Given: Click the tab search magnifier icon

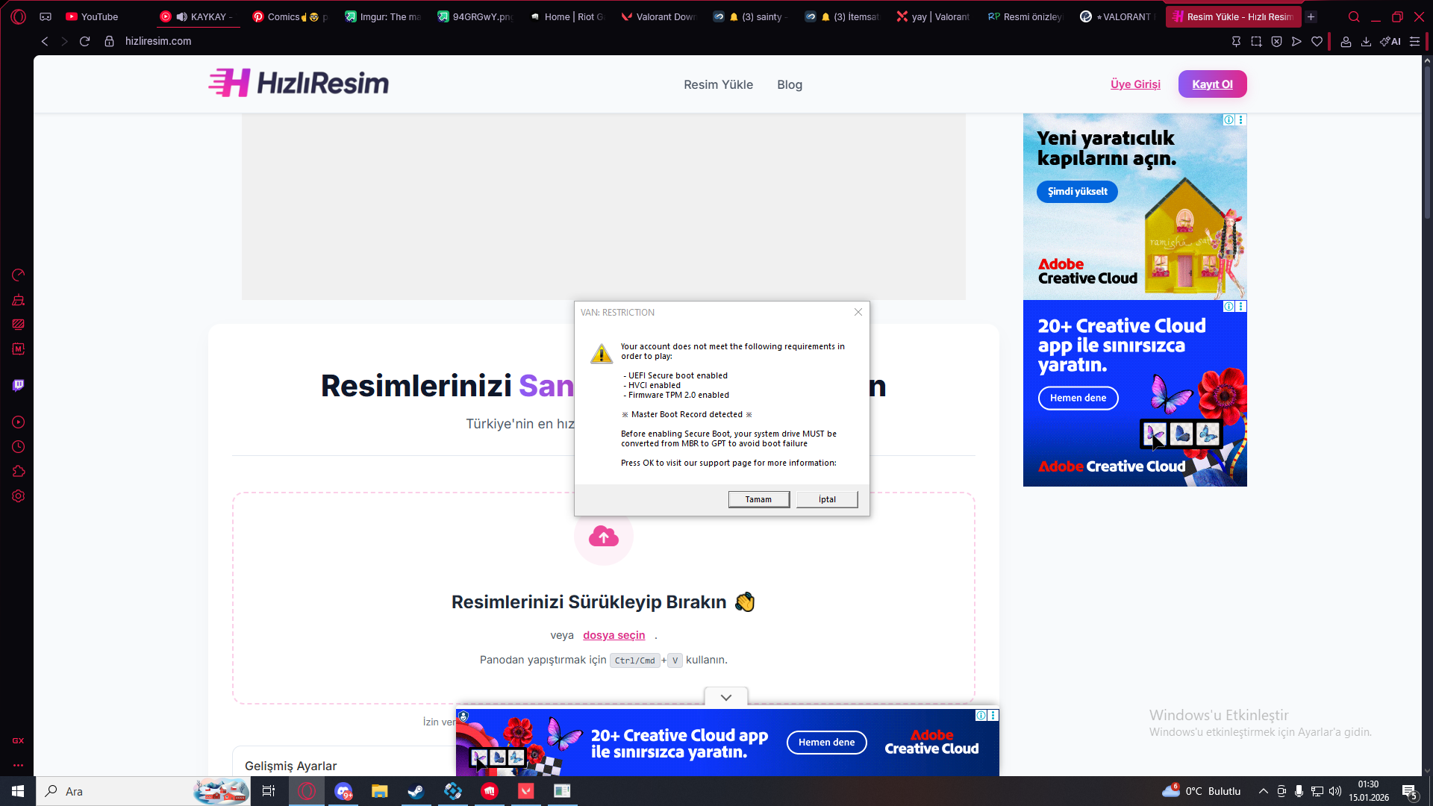Looking at the screenshot, I should 1354,16.
